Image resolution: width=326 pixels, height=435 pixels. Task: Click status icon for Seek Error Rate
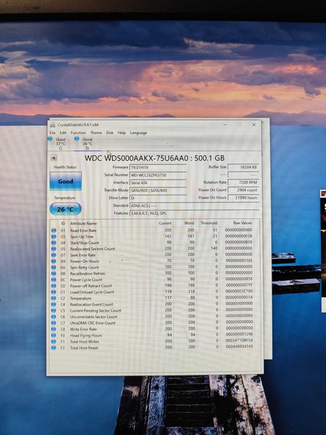pyautogui.click(x=54, y=255)
